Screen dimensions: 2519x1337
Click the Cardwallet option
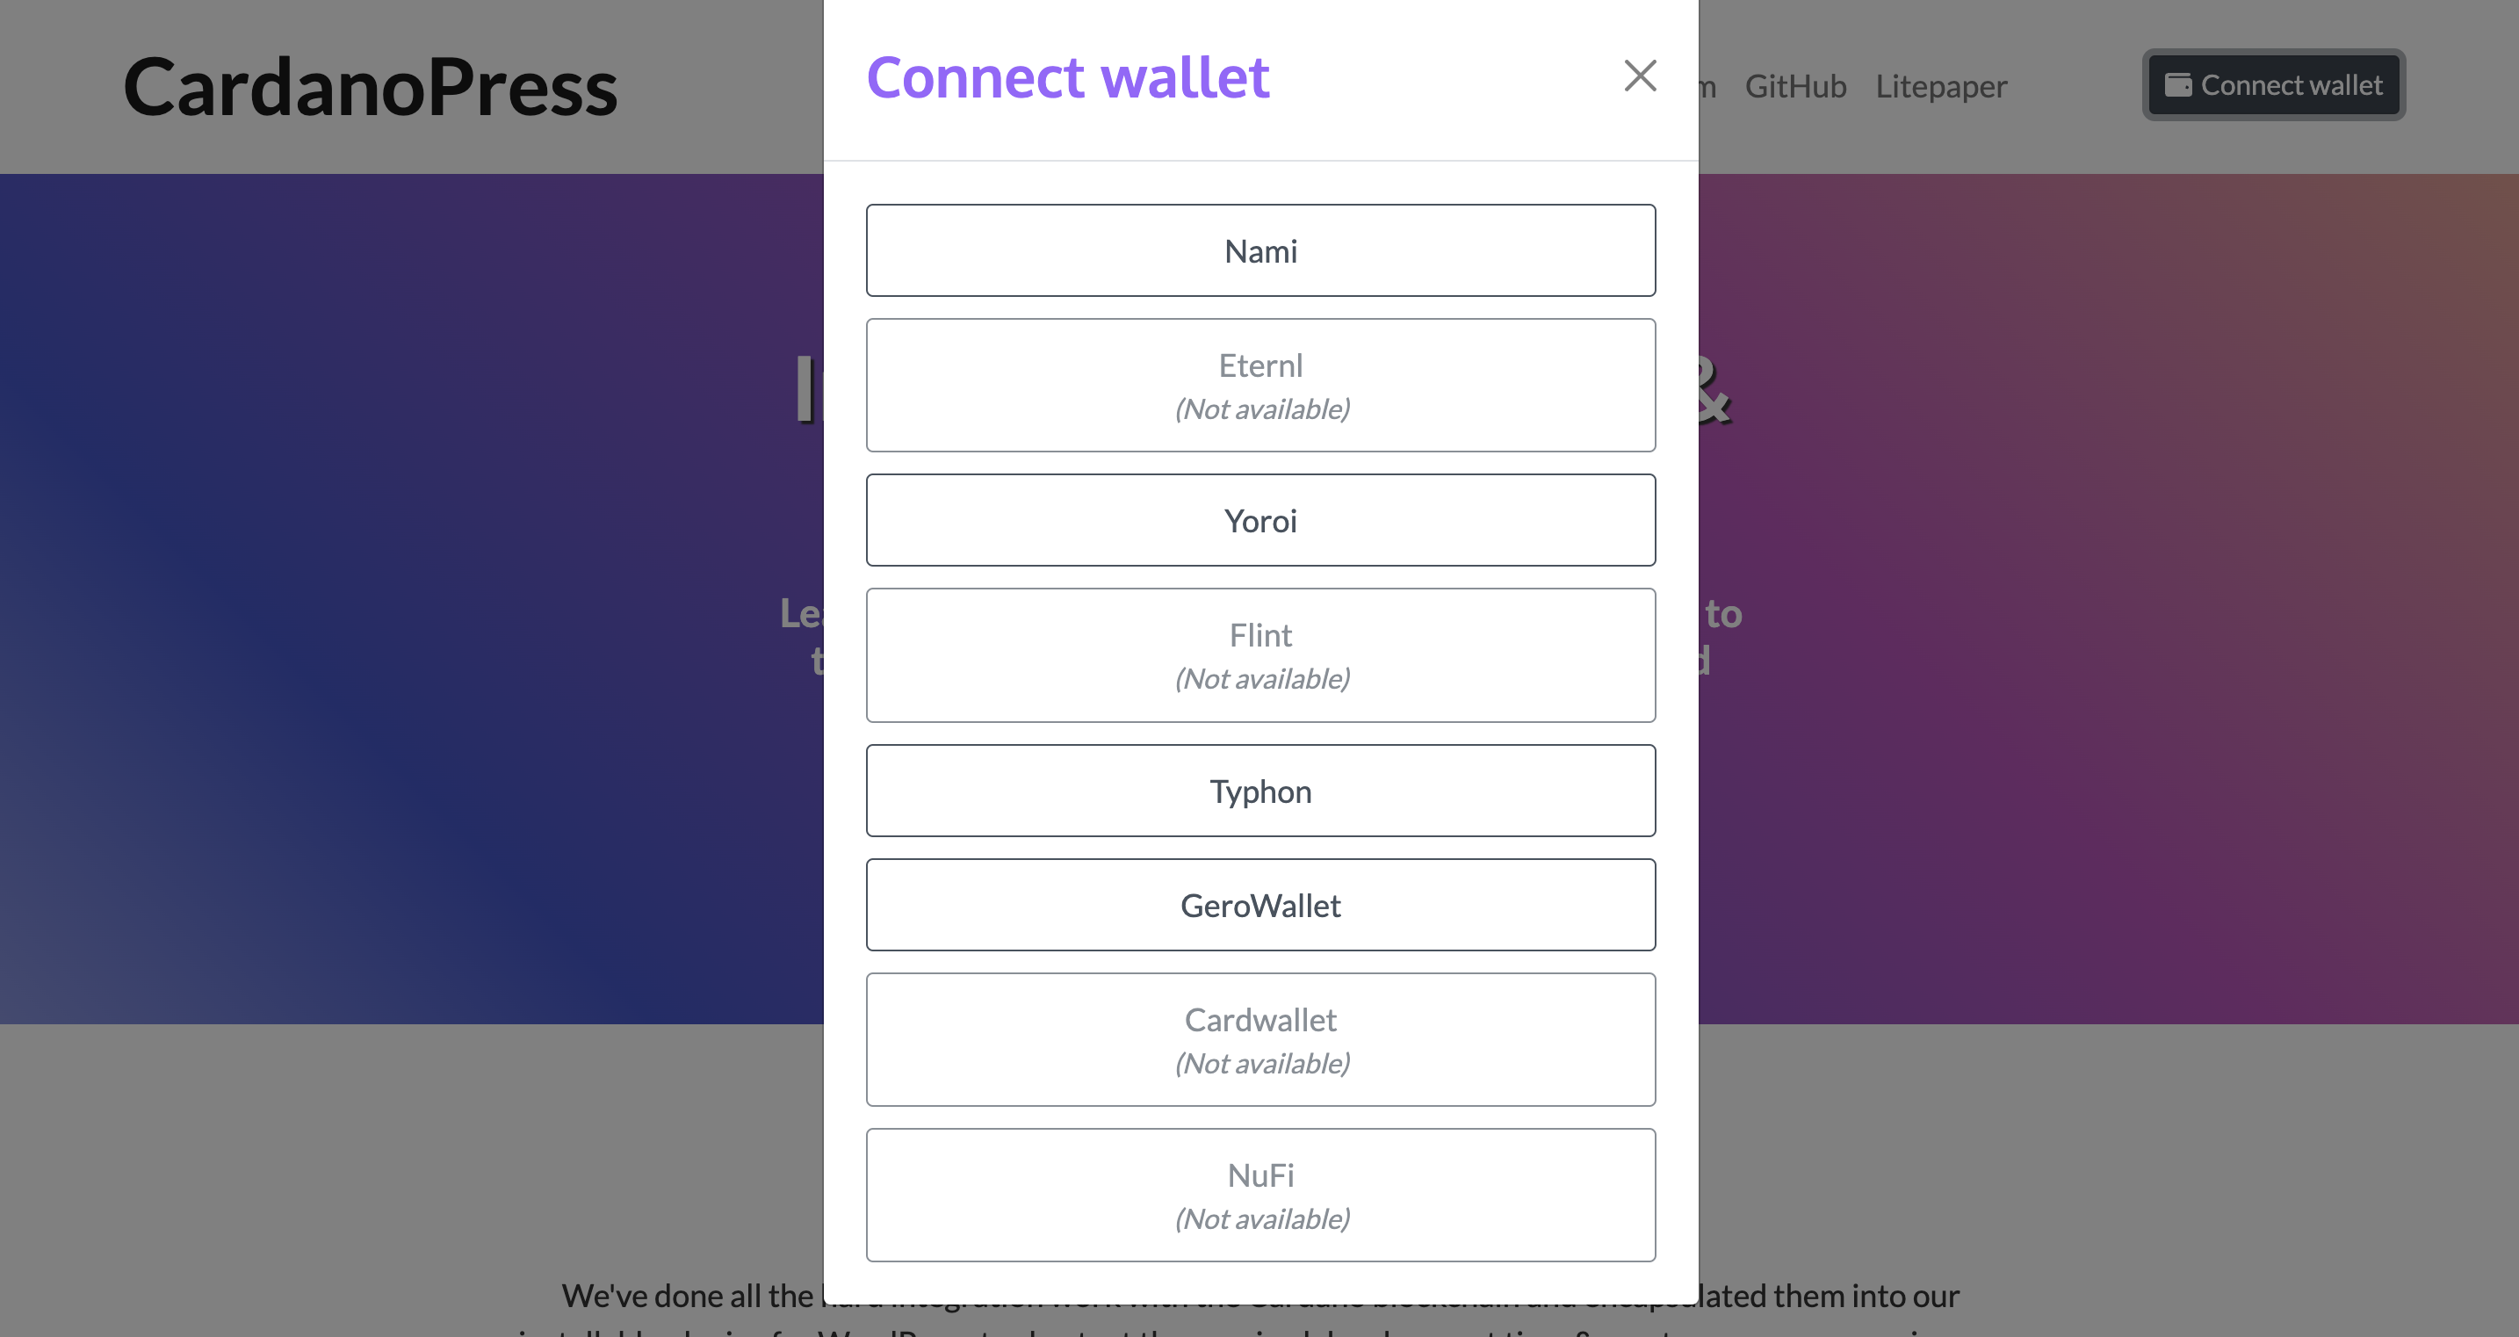point(1259,1038)
